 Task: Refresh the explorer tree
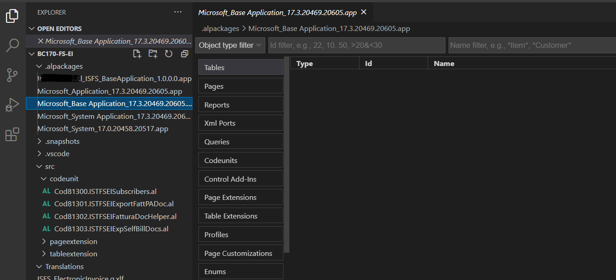(x=168, y=53)
